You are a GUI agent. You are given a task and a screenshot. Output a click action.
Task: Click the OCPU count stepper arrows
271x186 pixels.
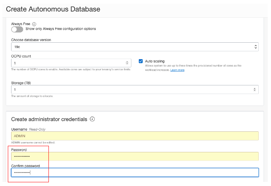pyautogui.click(x=127, y=63)
